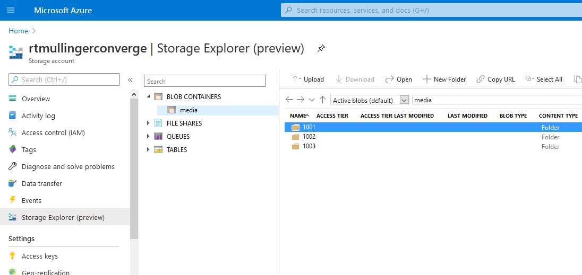The height and width of the screenshot is (275, 582).
Task: Click the Copy URL toolbar icon
Action: [x=481, y=79]
